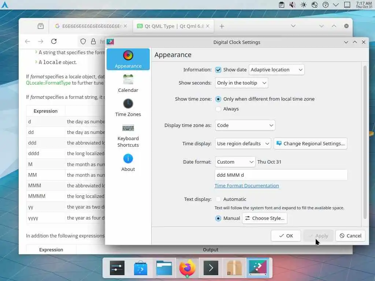Select Manual text display
This screenshot has width=375, height=281.
tap(228, 218)
